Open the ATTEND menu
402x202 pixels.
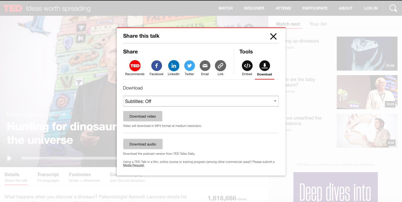(283, 8)
